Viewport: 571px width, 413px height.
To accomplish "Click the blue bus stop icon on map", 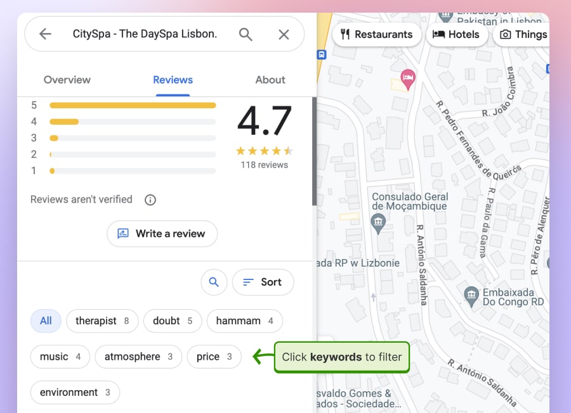I will 322,54.
